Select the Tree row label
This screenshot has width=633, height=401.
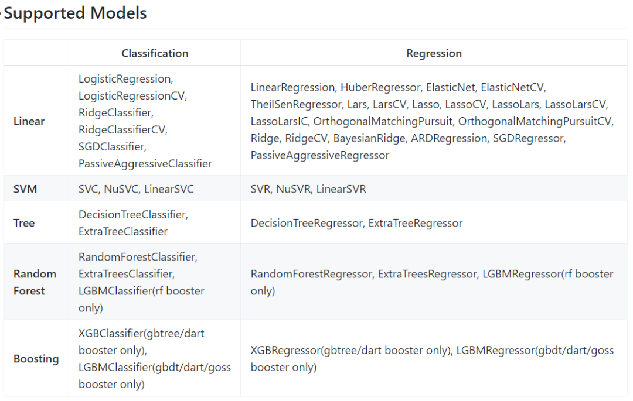pos(24,223)
